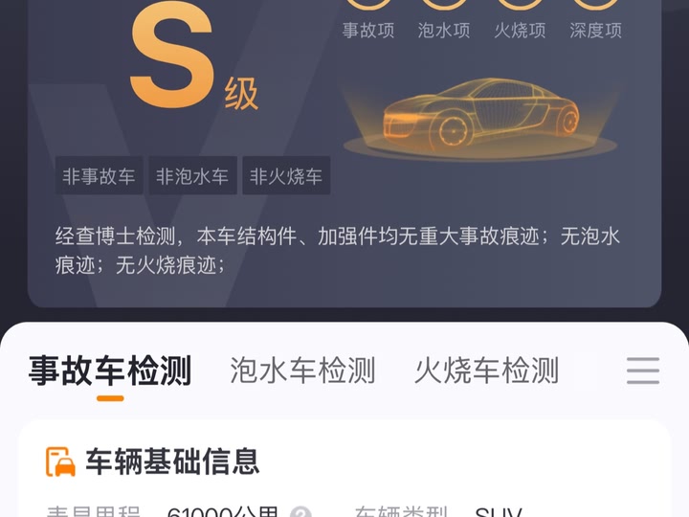Tap the SUV vehicle type value

[x=499, y=512]
